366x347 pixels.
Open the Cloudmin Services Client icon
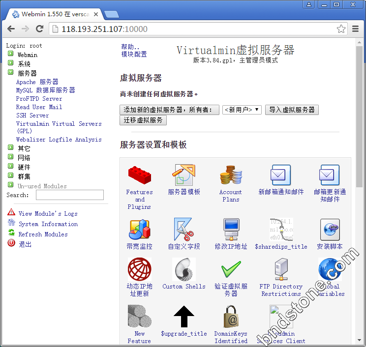pos(281,317)
